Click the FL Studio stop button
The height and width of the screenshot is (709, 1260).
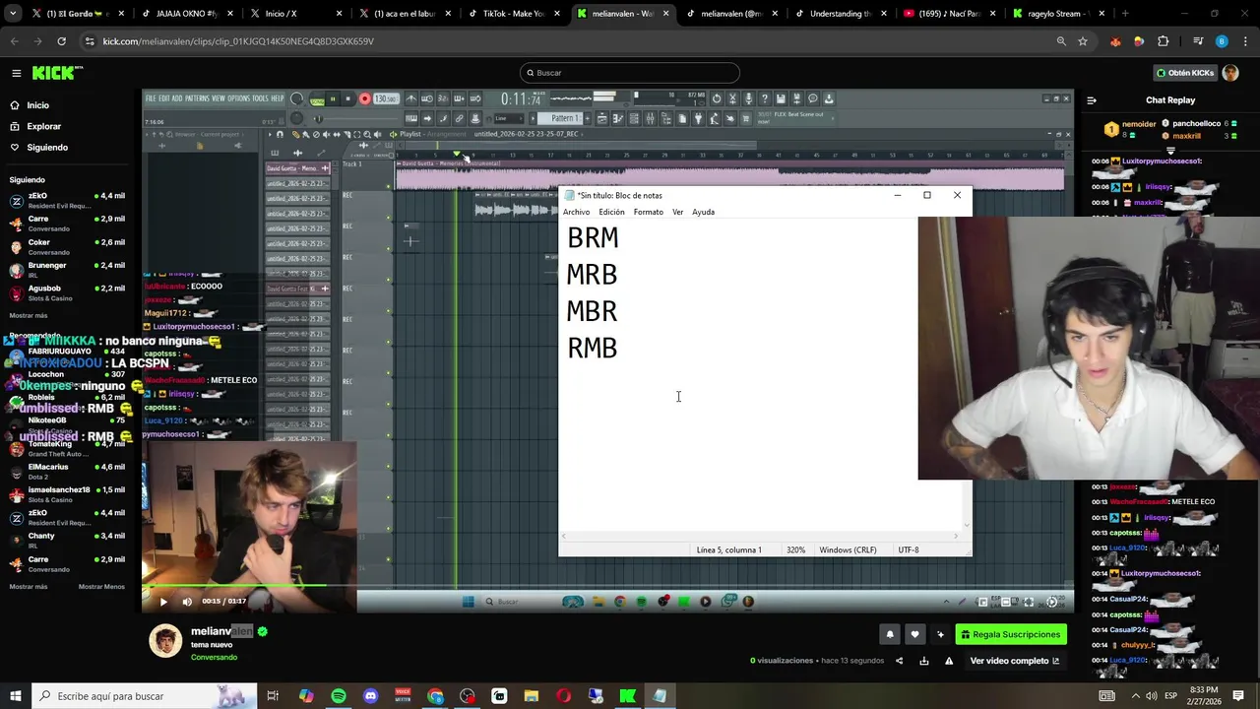(x=347, y=98)
